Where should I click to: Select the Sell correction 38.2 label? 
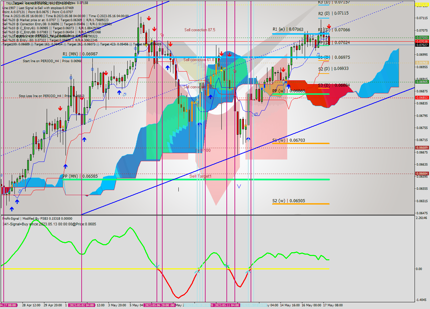click(199, 87)
